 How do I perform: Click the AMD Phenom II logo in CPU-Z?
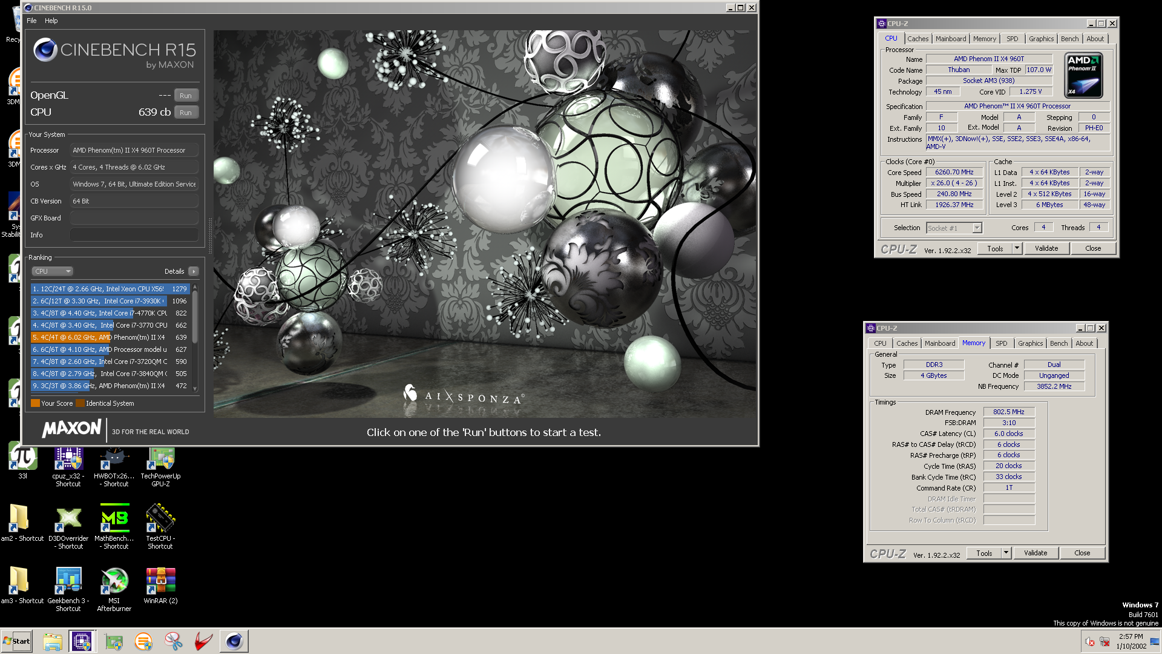pyautogui.click(x=1083, y=76)
